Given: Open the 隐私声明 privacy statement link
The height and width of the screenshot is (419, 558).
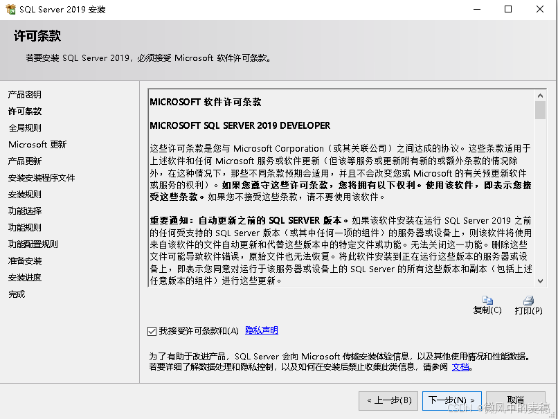Looking at the screenshot, I should [x=262, y=330].
